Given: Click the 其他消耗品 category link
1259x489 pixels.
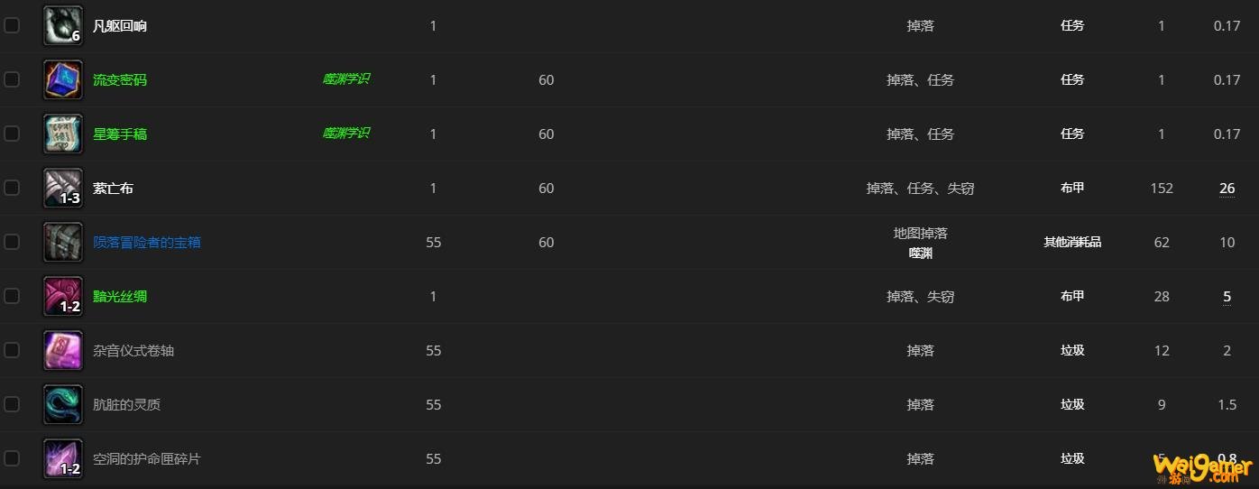Looking at the screenshot, I should click(1072, 242).
